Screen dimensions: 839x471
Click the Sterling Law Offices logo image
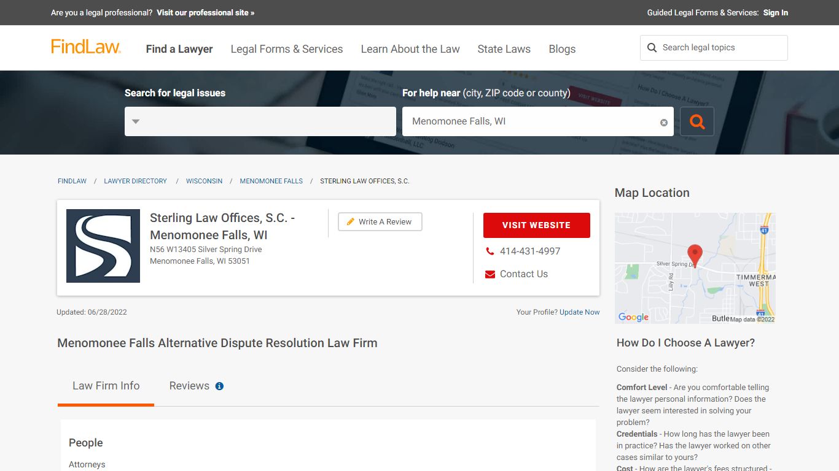tap(103, 246)
